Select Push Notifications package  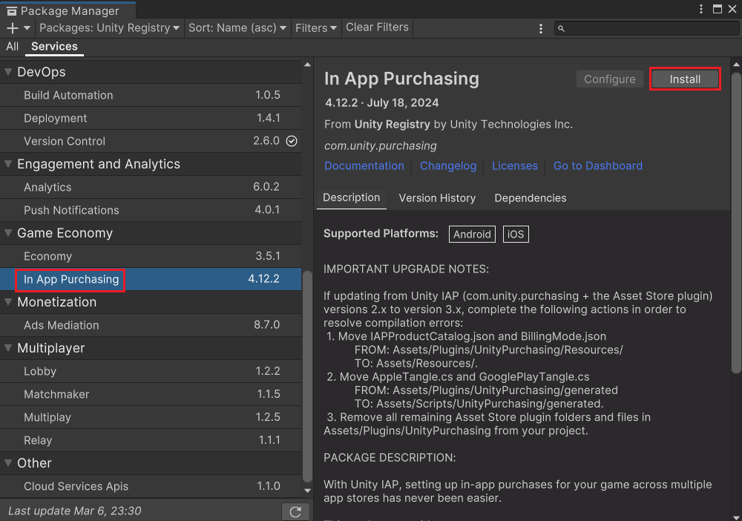pyautogui.click(x=151, y=210)
